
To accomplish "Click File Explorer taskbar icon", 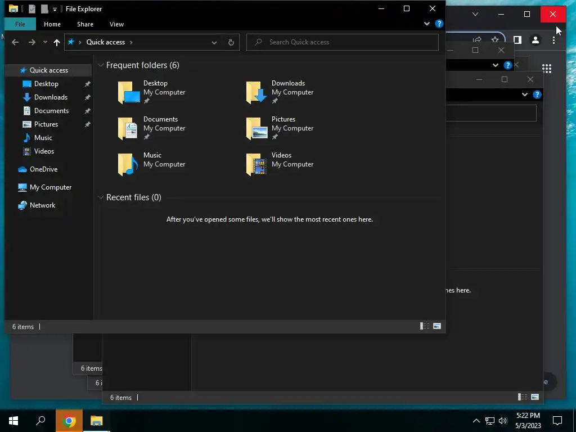I will pyautogui.click(x=97, y=421).
